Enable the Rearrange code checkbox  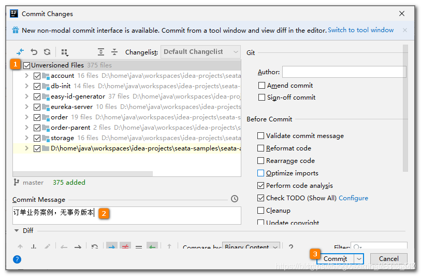(260, 160)
